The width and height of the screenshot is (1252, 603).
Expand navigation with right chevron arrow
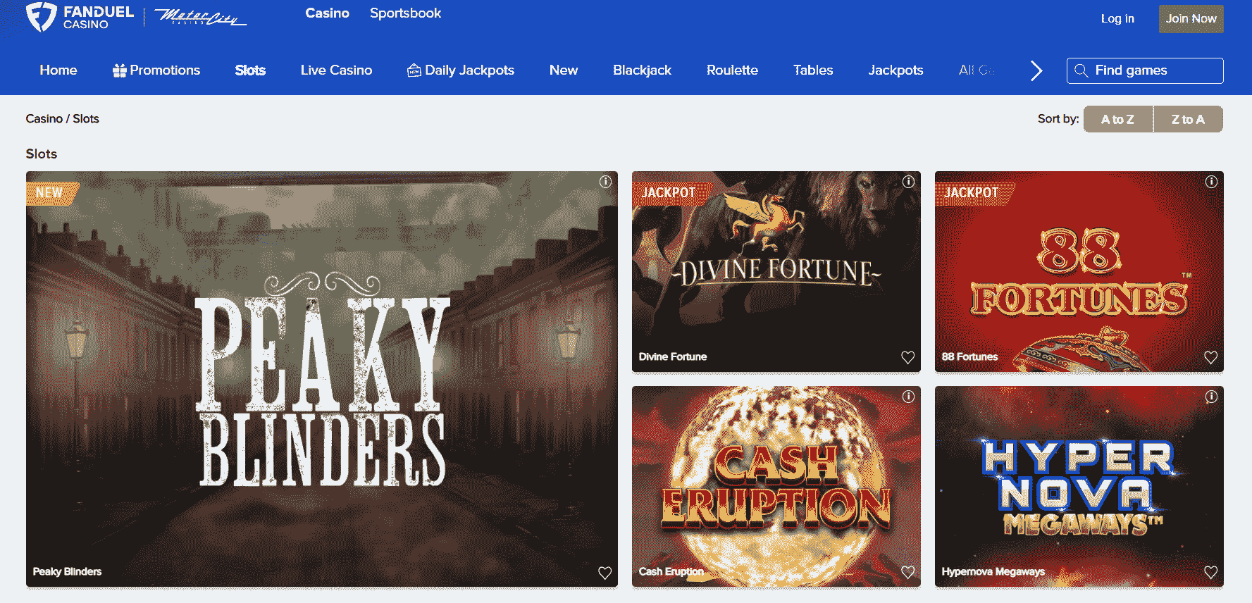click(1036, 70)
